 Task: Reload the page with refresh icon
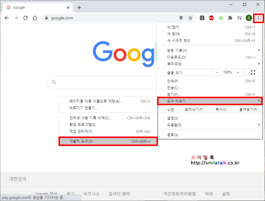pyautogui.click(x=25, y=18)
